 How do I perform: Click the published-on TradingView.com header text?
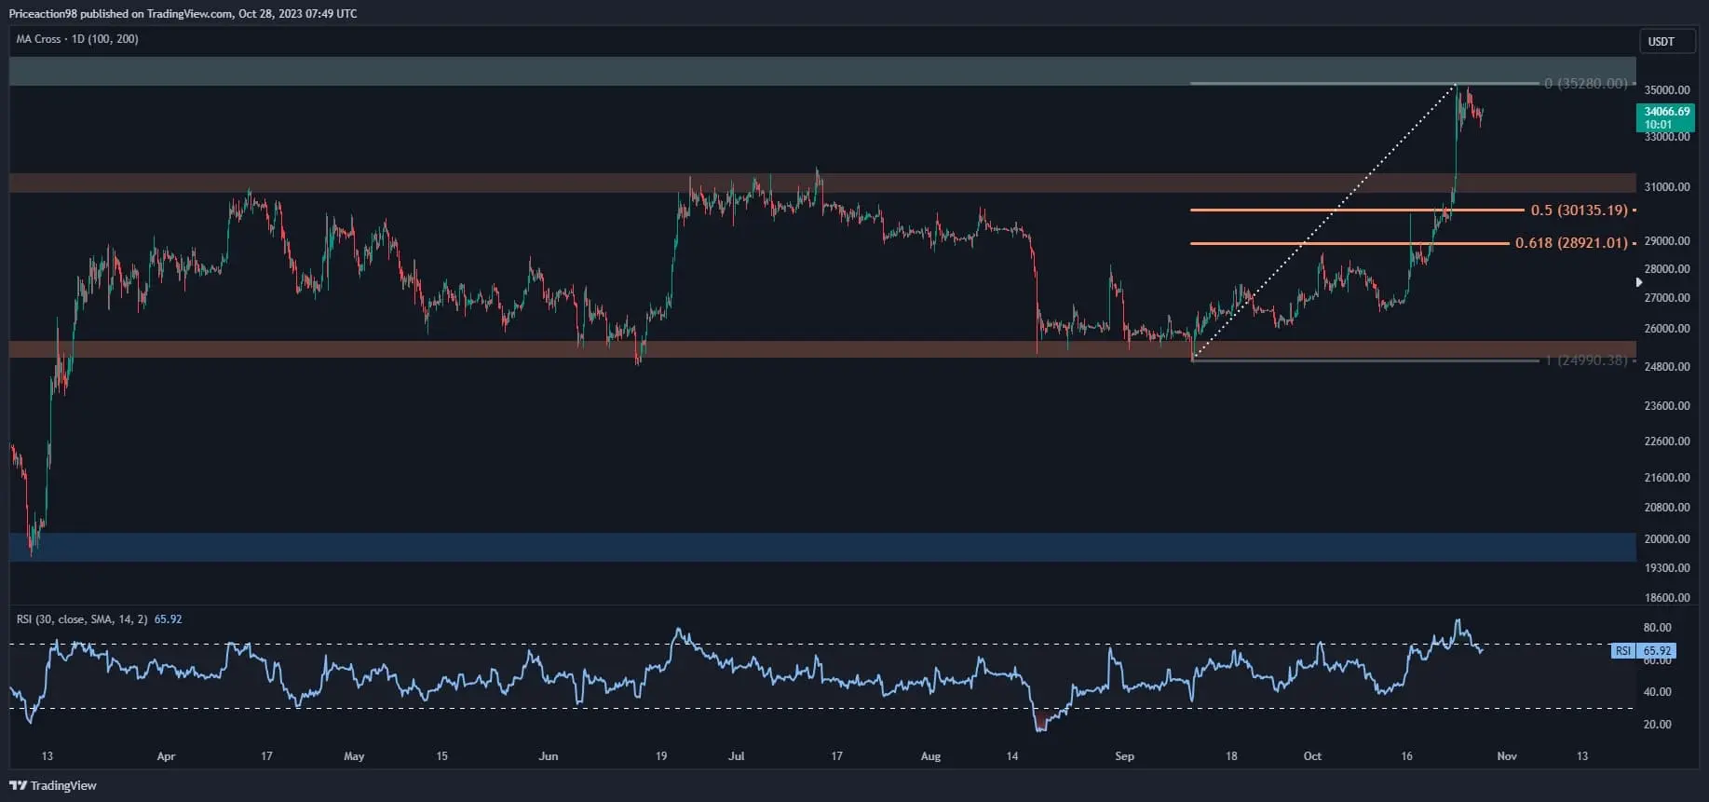tap(183, 14)
